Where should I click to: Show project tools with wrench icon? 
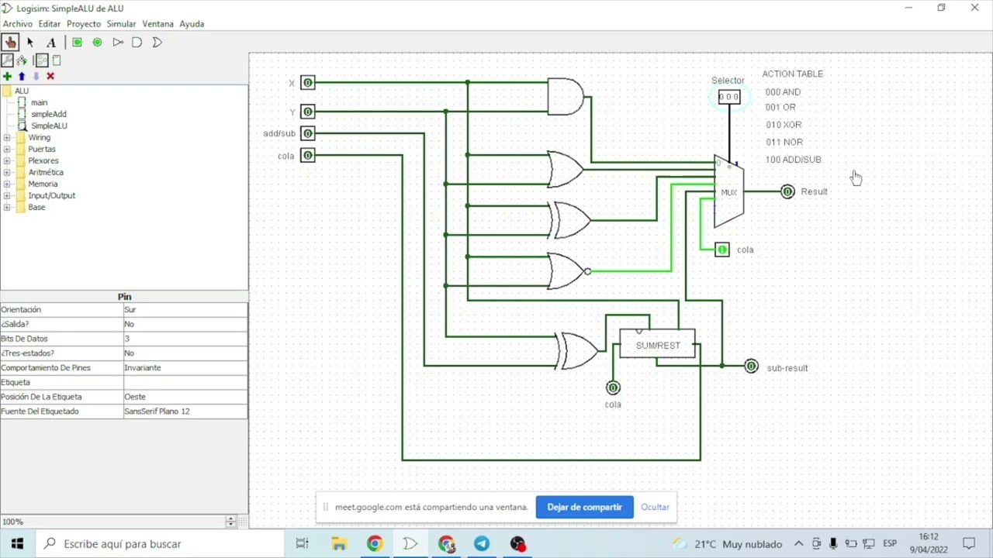(x=7, y=60)
